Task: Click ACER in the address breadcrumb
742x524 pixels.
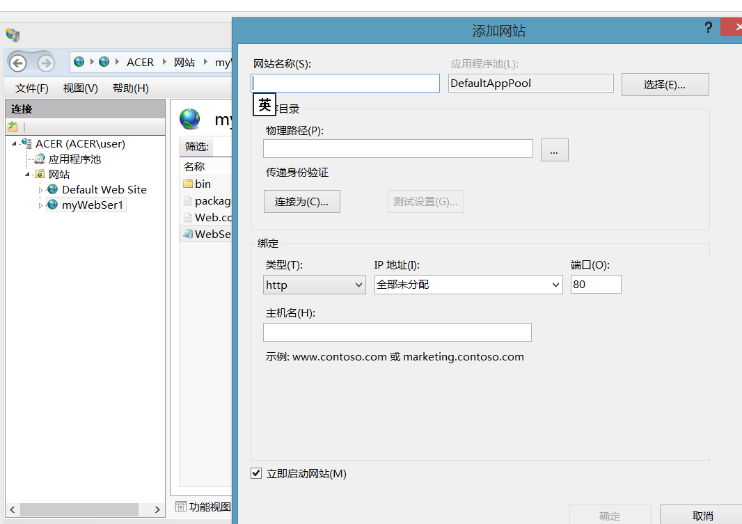Action: 140,62
